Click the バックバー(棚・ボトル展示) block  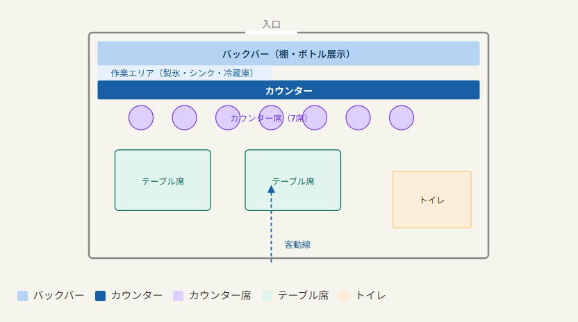(x=288, y=53)
